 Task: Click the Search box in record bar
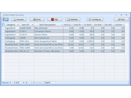[x=50, y=83]
